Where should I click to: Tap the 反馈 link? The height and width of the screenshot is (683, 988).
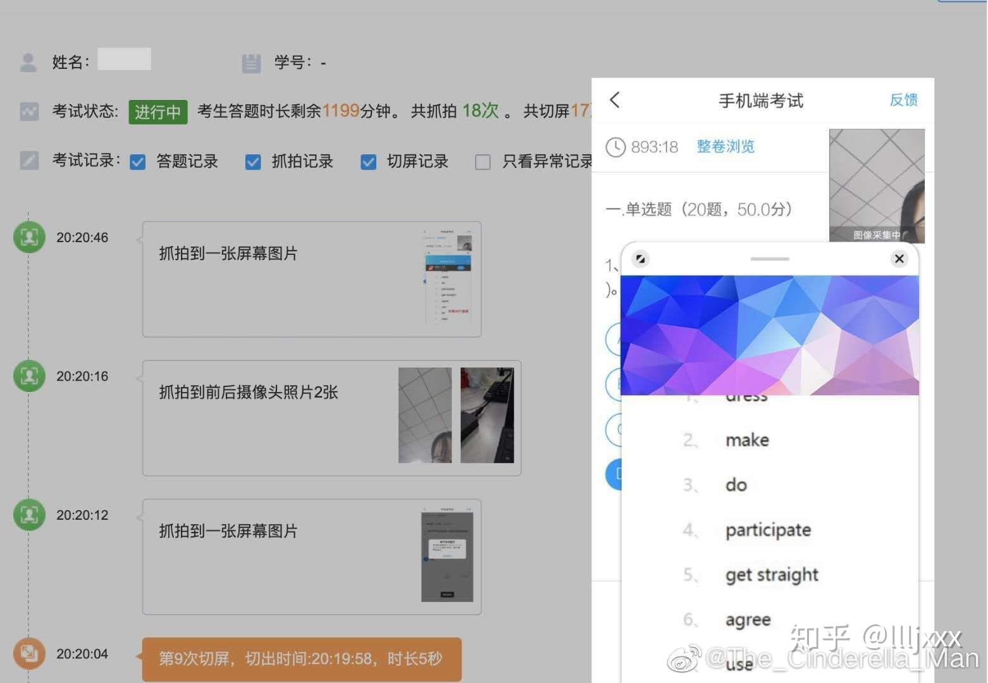903,100
